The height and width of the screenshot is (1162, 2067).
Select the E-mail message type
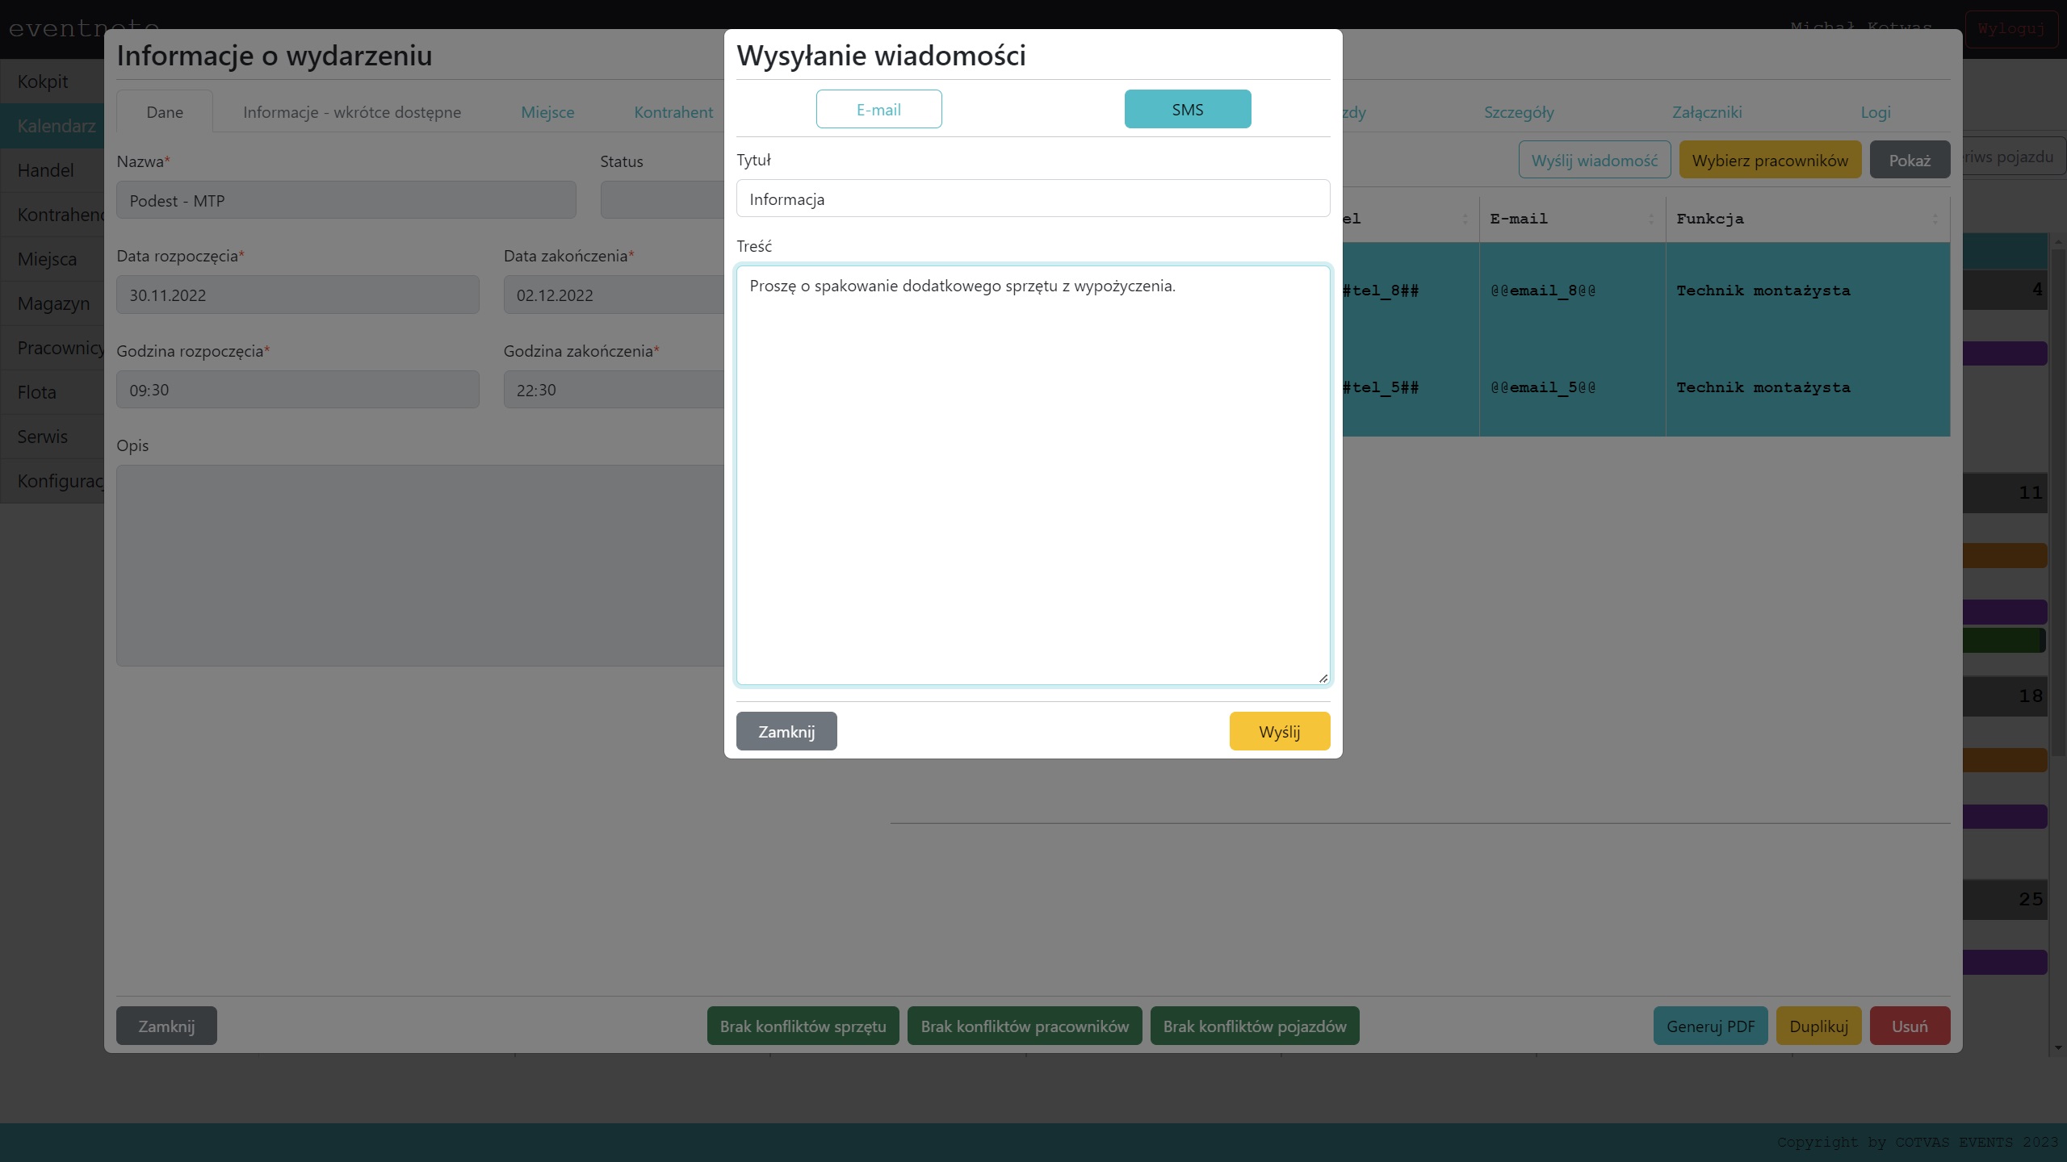coord(878,109)
